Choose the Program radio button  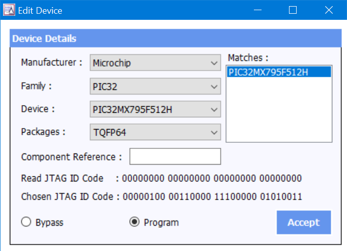tap(135, 223)
